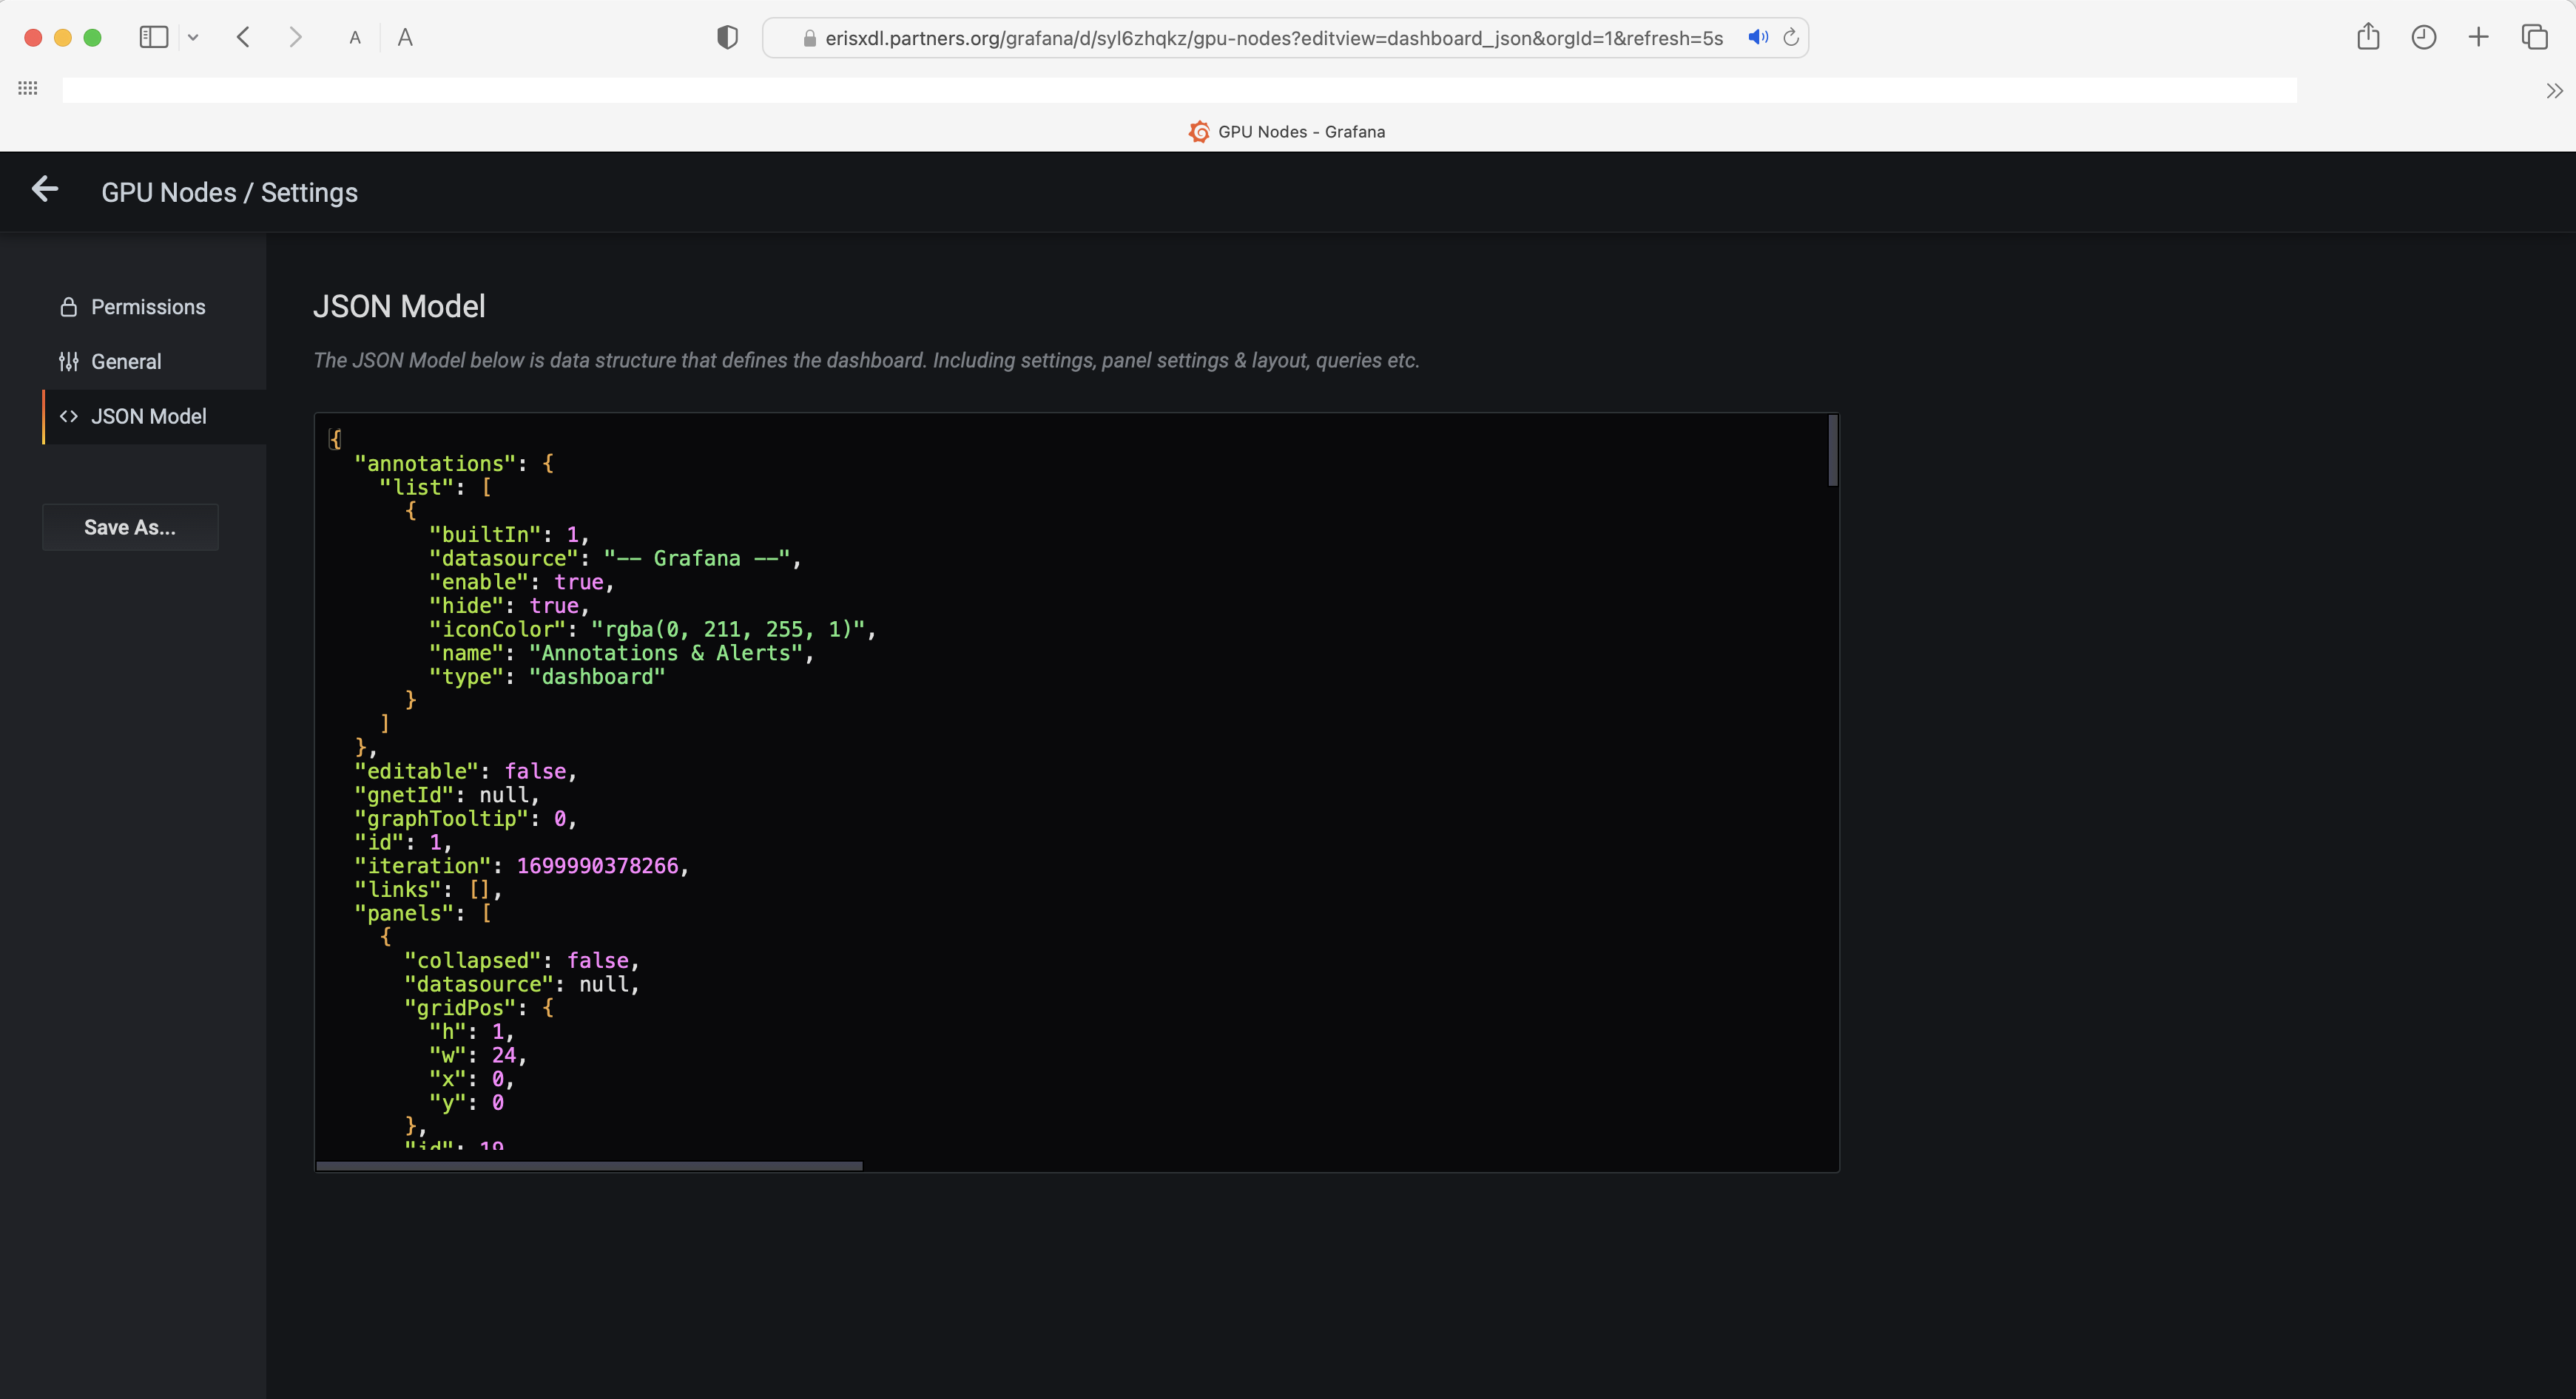Click the history clock icon
The width and height of the screenshot is (2576, 1399).
click(2424, 38)
